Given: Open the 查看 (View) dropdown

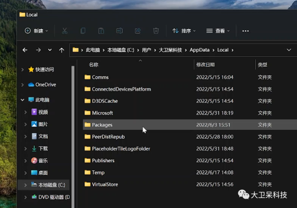Looking at the screenshot, I should coord(218,31).
